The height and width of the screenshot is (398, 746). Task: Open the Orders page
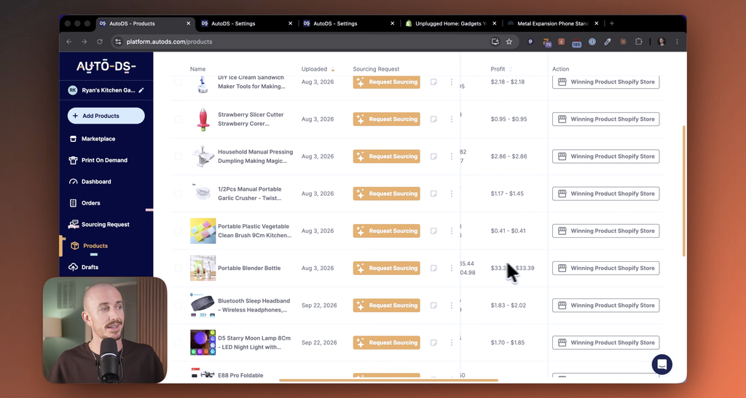coord(90,203)
